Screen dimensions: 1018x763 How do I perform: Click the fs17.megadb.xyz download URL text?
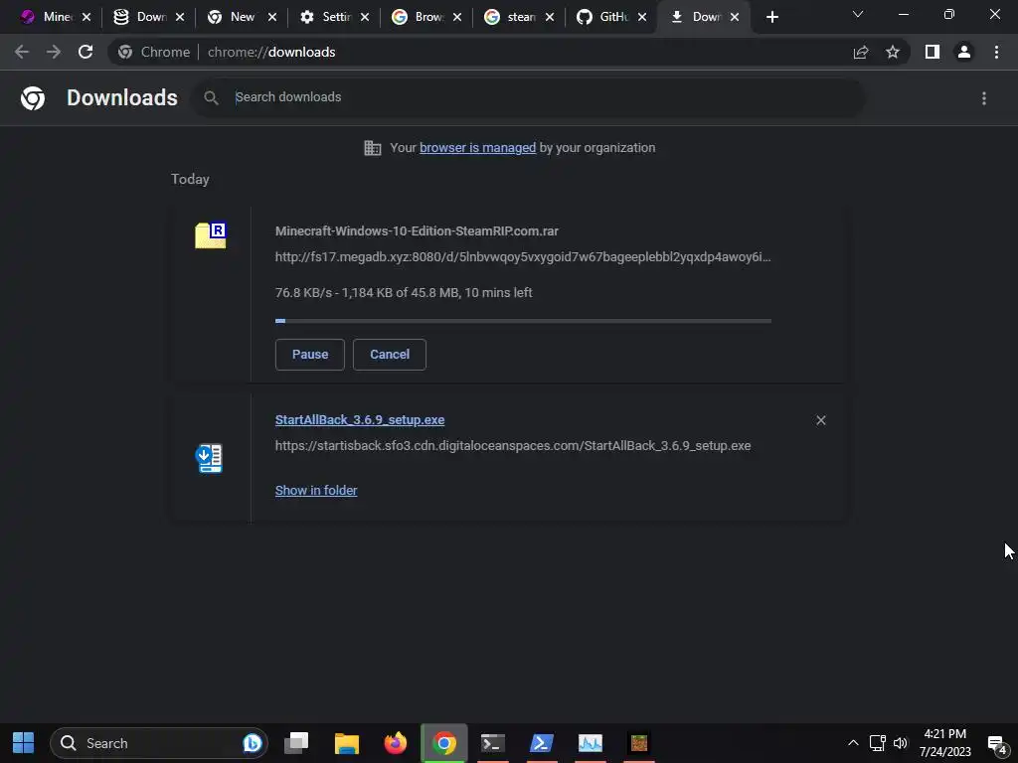[x=523, y=257]
